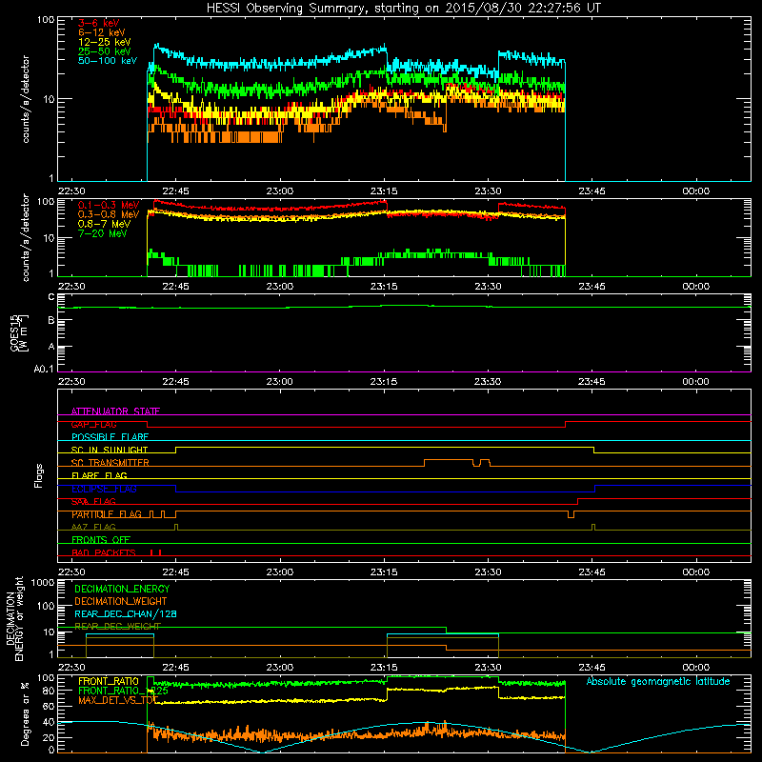Click 23:45 time label under GOES plot

coord(592,382)
